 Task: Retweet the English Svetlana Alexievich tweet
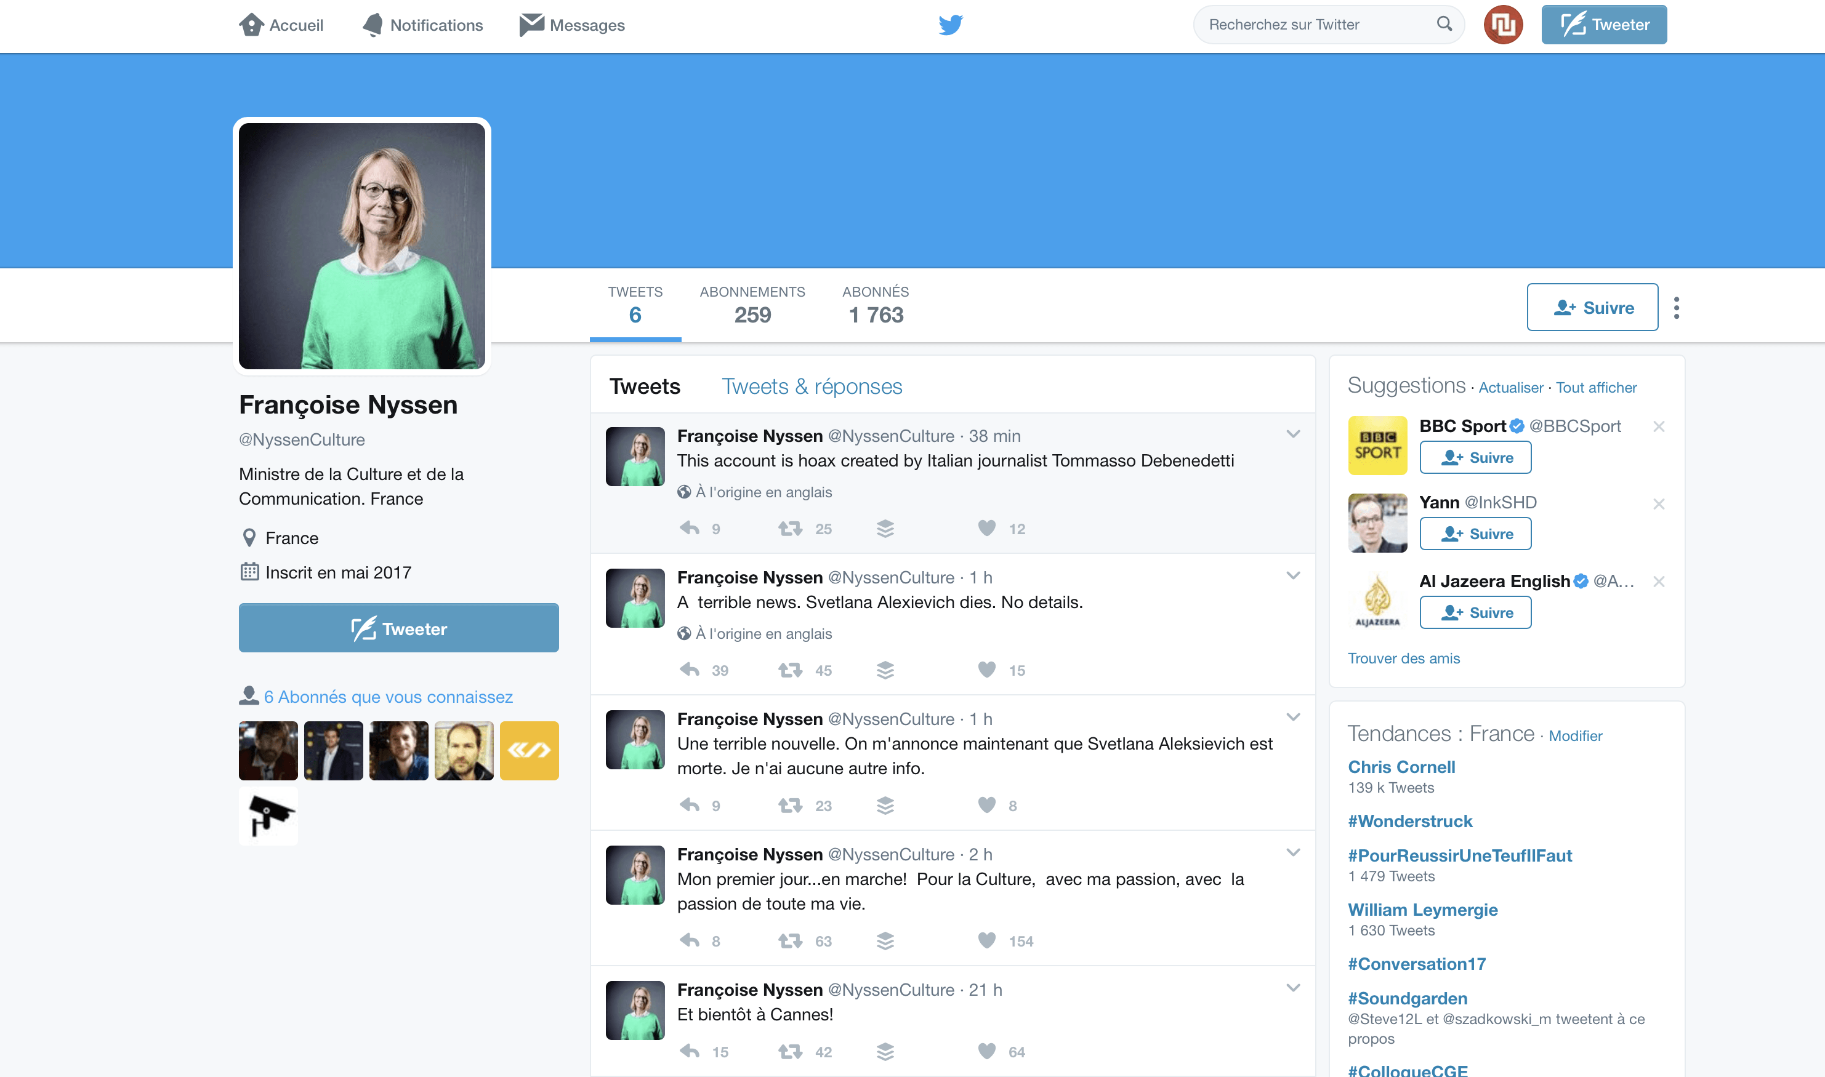(x=790, y=670)
